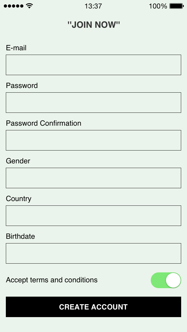Image resolution: width=187 pixels, height=332 pixels.
Task: Tap the Password Confirmation label text
Action: point(44,123)
